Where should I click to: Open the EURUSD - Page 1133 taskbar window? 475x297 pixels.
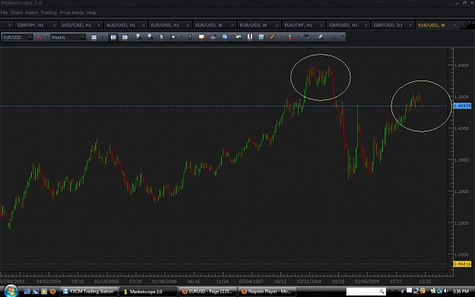point(207,292)
